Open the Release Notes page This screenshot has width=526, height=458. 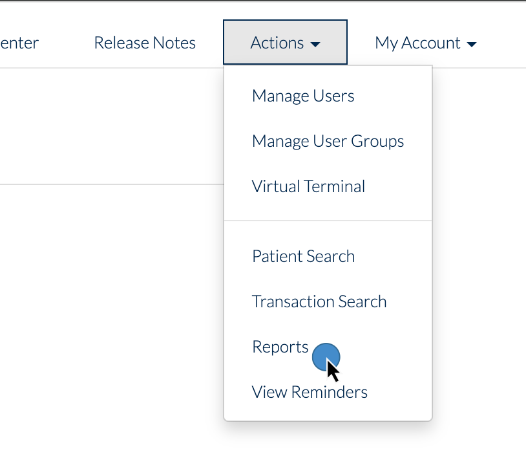point(145,43)
